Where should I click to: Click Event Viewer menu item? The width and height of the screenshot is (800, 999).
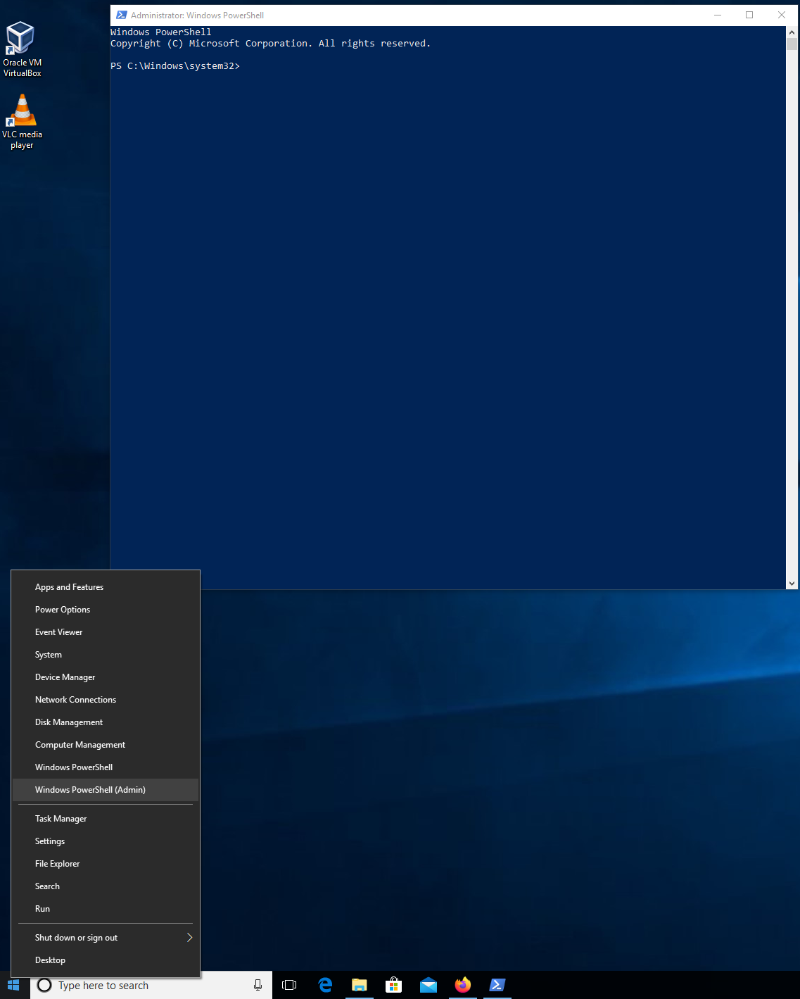[59, 632]
